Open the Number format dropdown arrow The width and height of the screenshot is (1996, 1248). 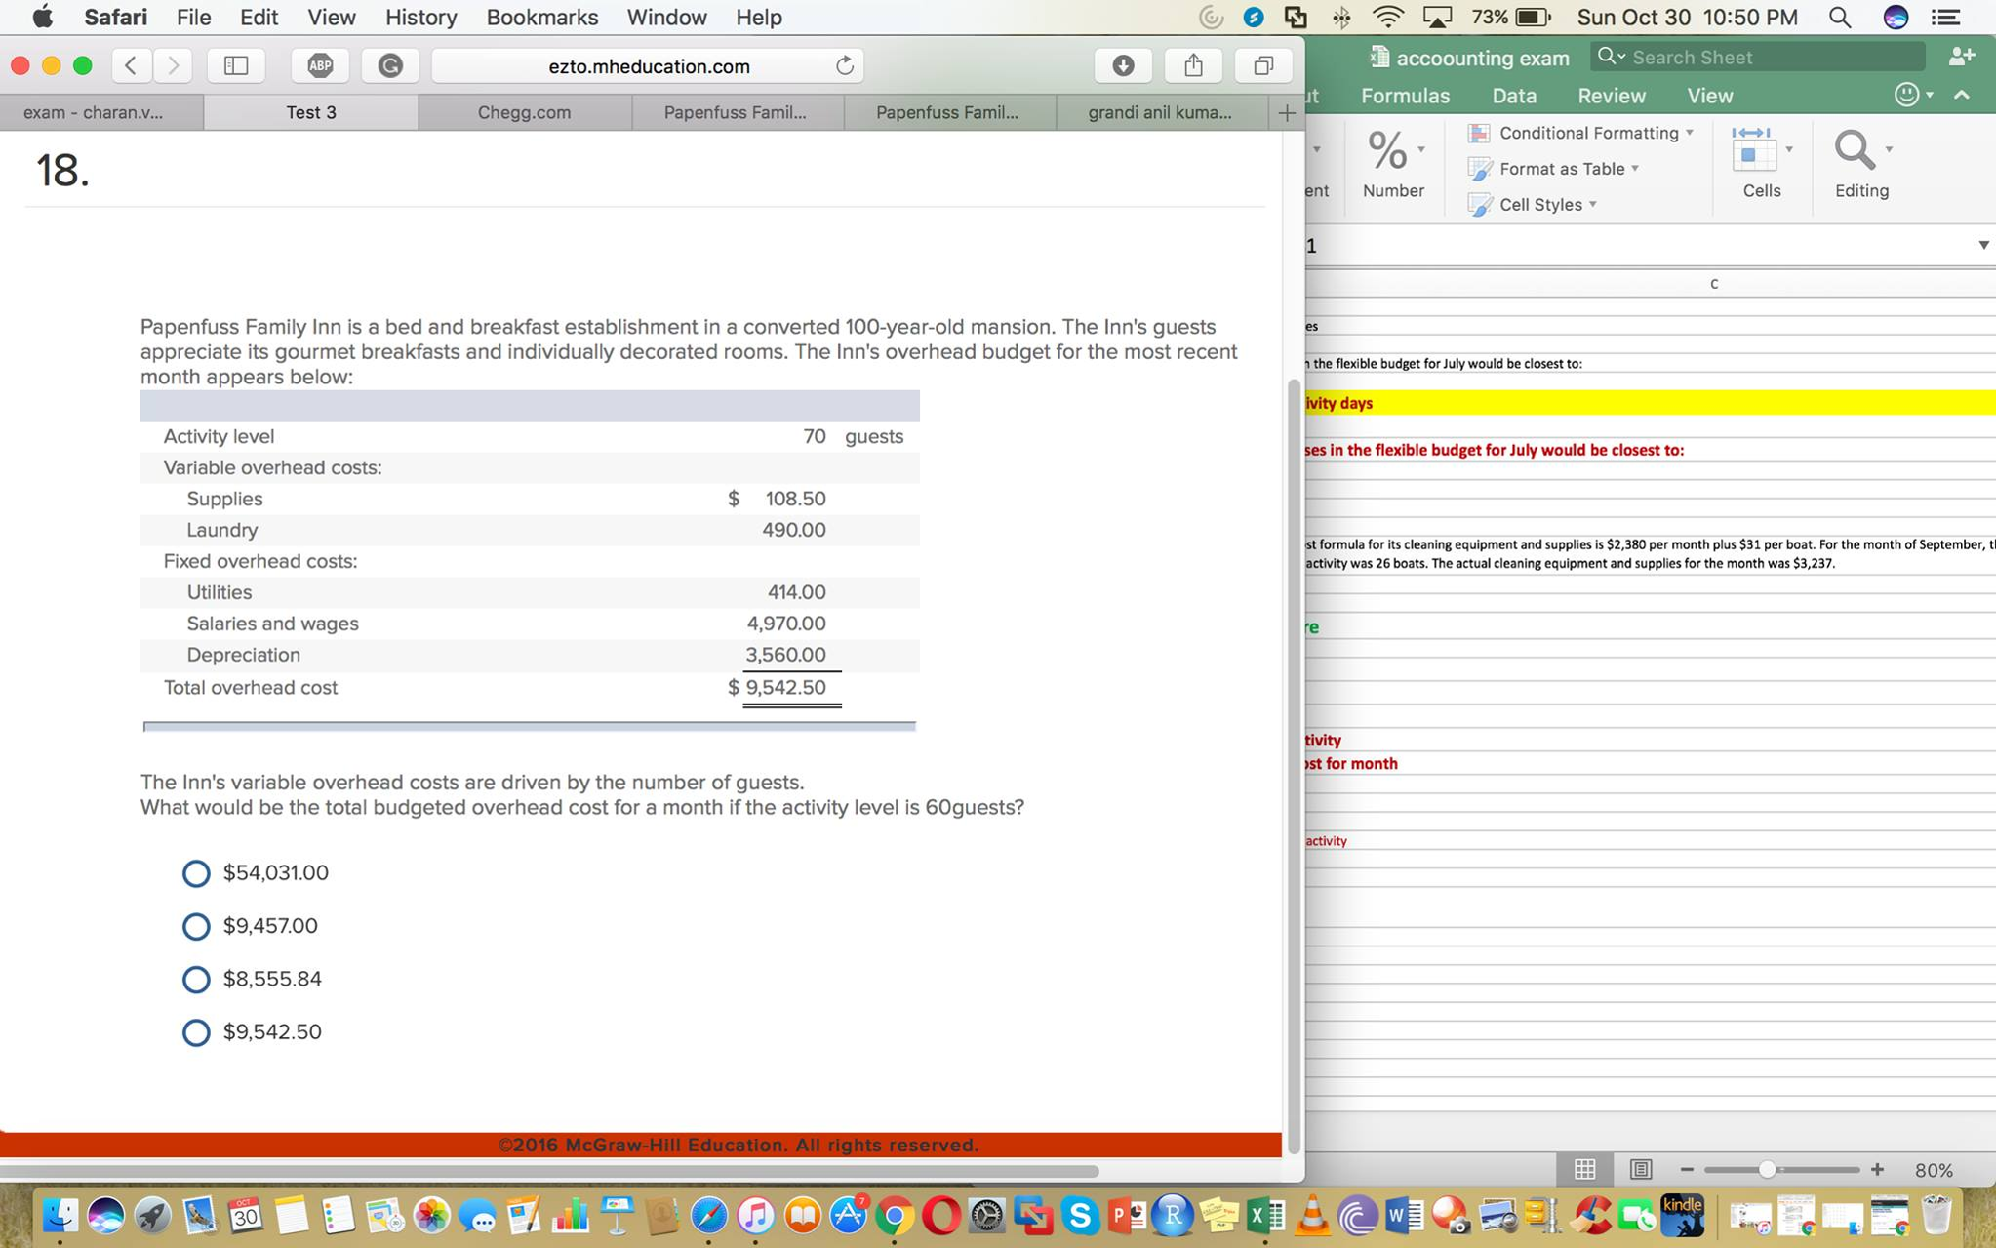1421,150
